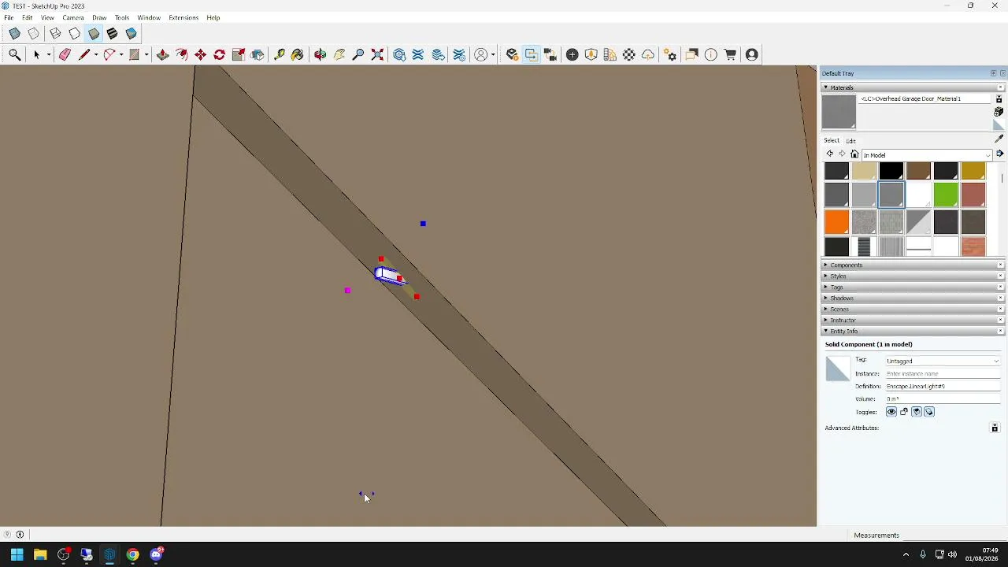Switch to Hidden Line style
The width and height of the screenshot is (1008, 567).
click(x=75, y=34)
